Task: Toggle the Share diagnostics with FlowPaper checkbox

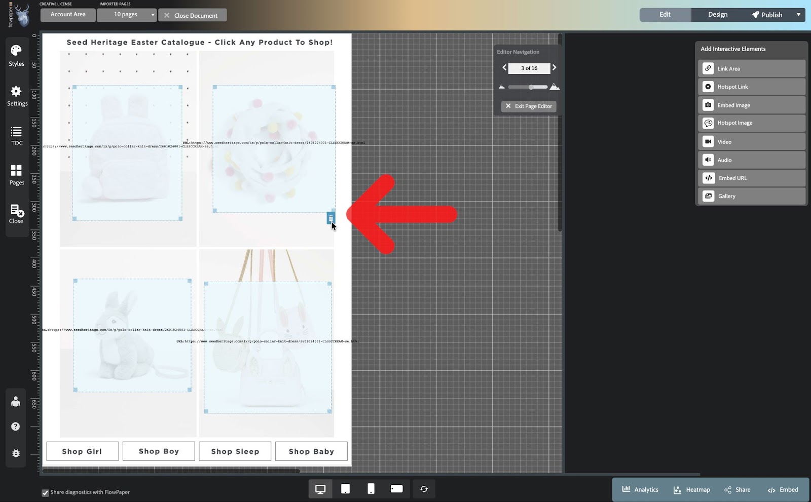Action: pyautogui.click(x=46, y=492)
